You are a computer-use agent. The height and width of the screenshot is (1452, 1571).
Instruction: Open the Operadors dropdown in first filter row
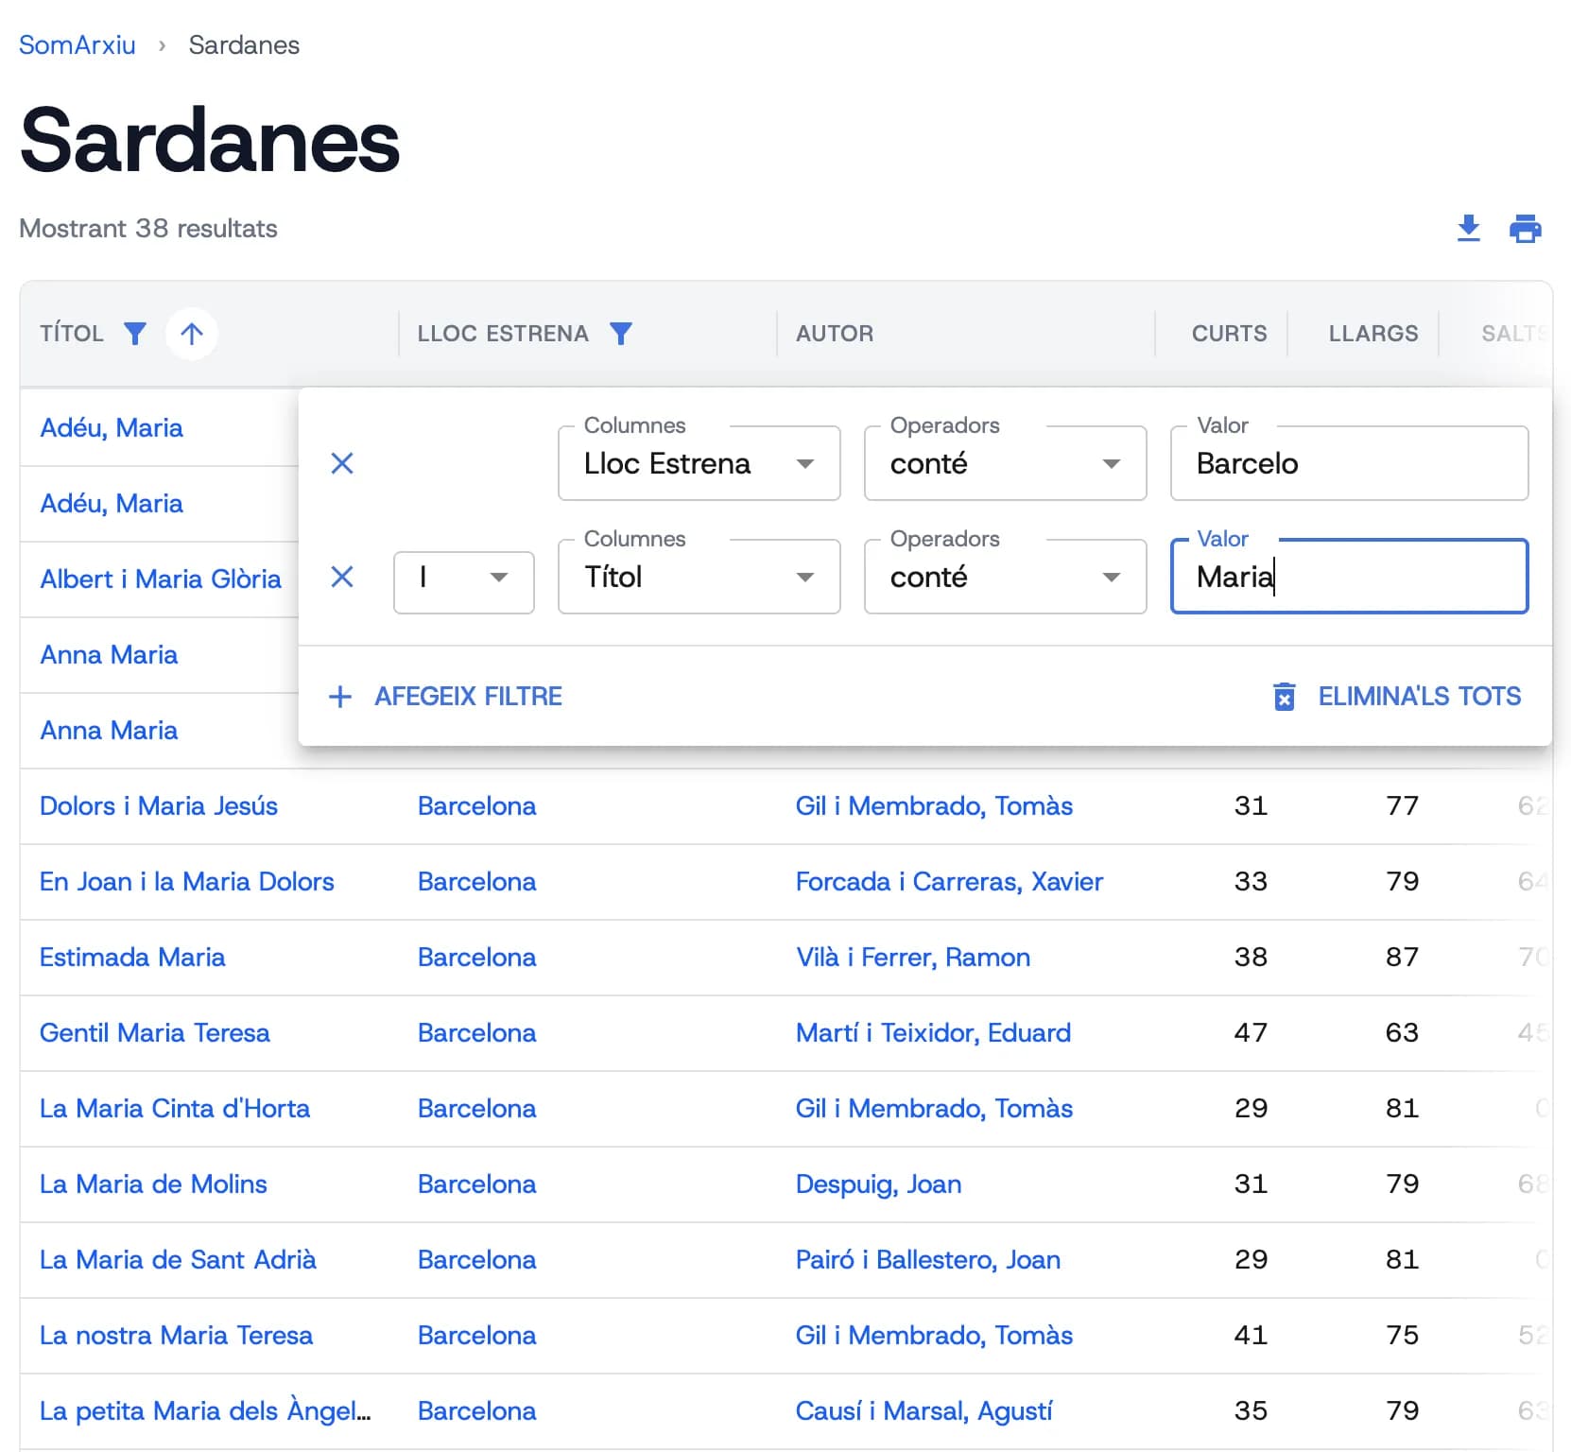[x=1005, y=463]
